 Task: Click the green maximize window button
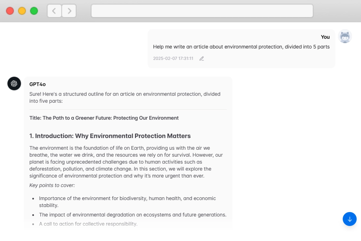point(34,11)
